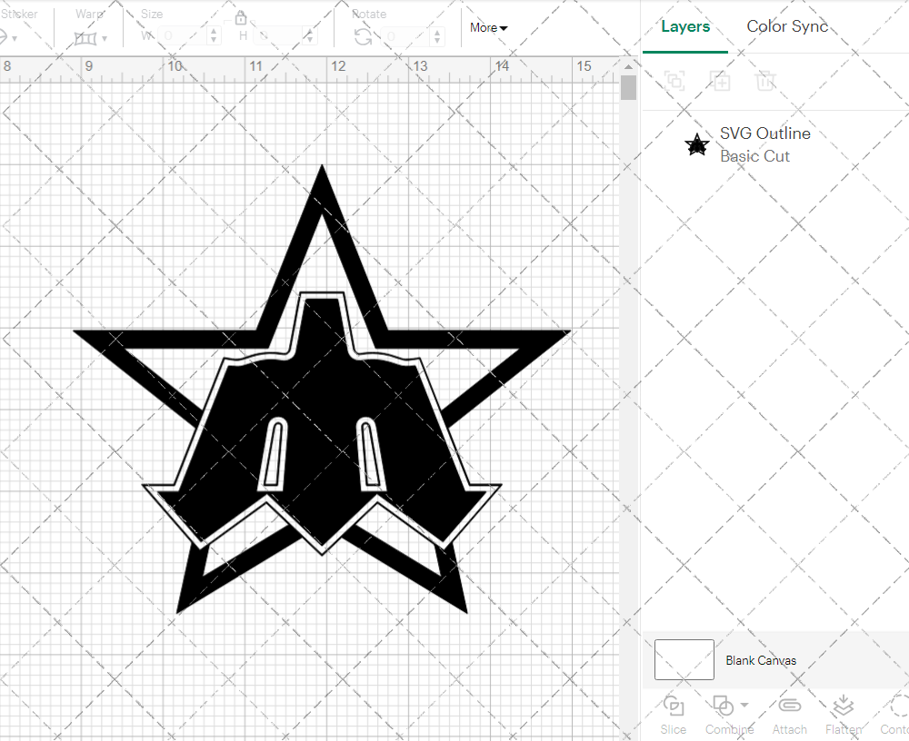Click the Combine tool icon
The height and width of the screenshot is (741, 909).
724,706
